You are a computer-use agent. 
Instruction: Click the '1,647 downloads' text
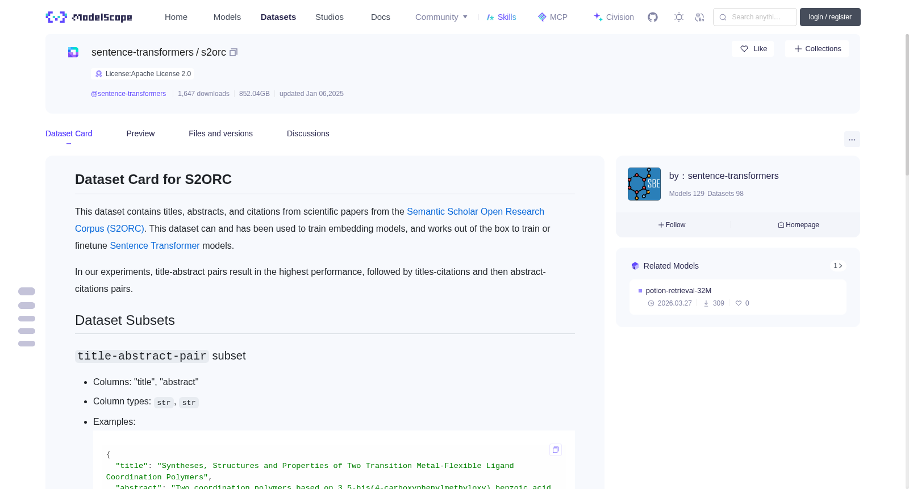coord(203,94)
